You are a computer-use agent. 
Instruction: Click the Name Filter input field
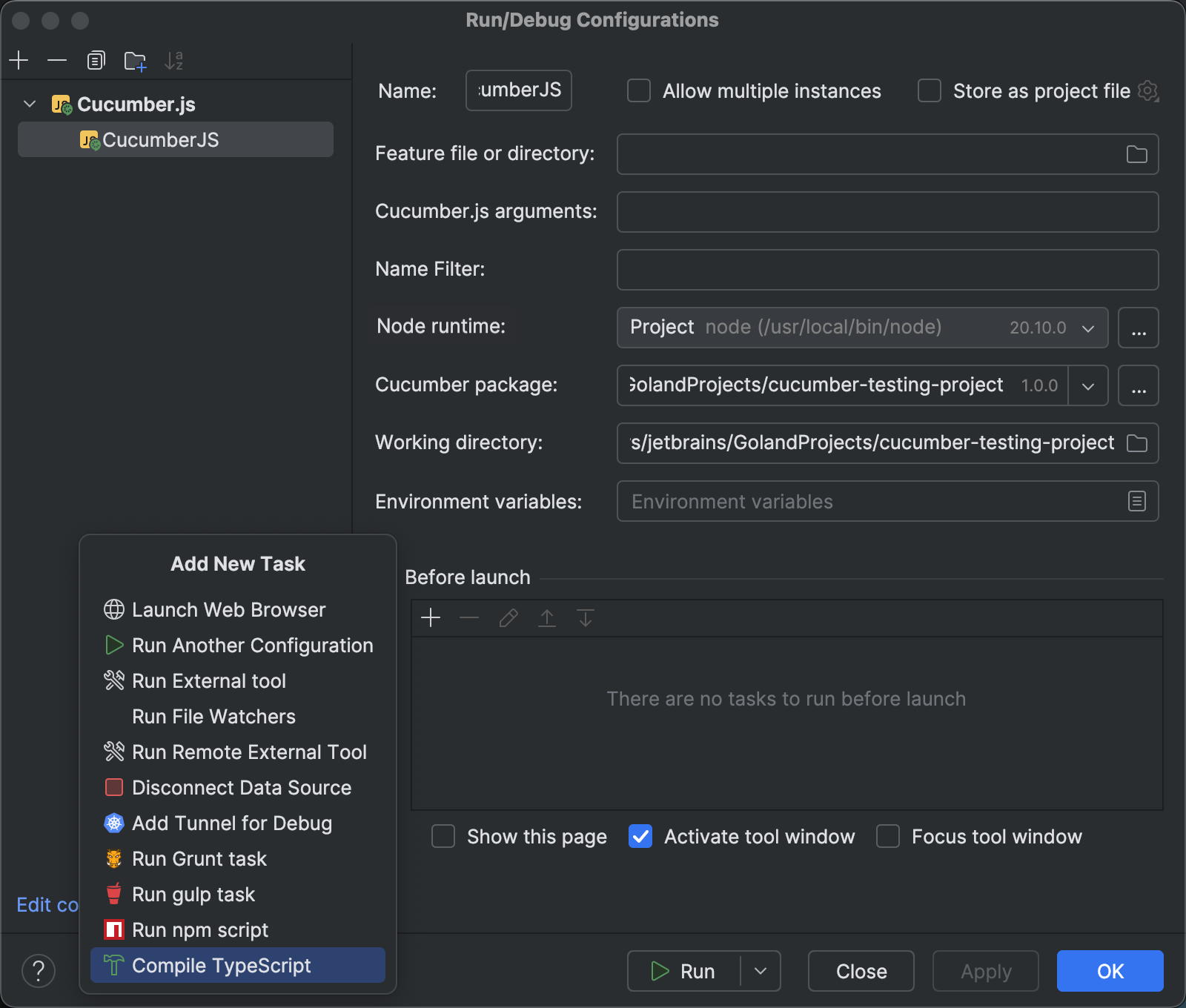tap(887, 270)
